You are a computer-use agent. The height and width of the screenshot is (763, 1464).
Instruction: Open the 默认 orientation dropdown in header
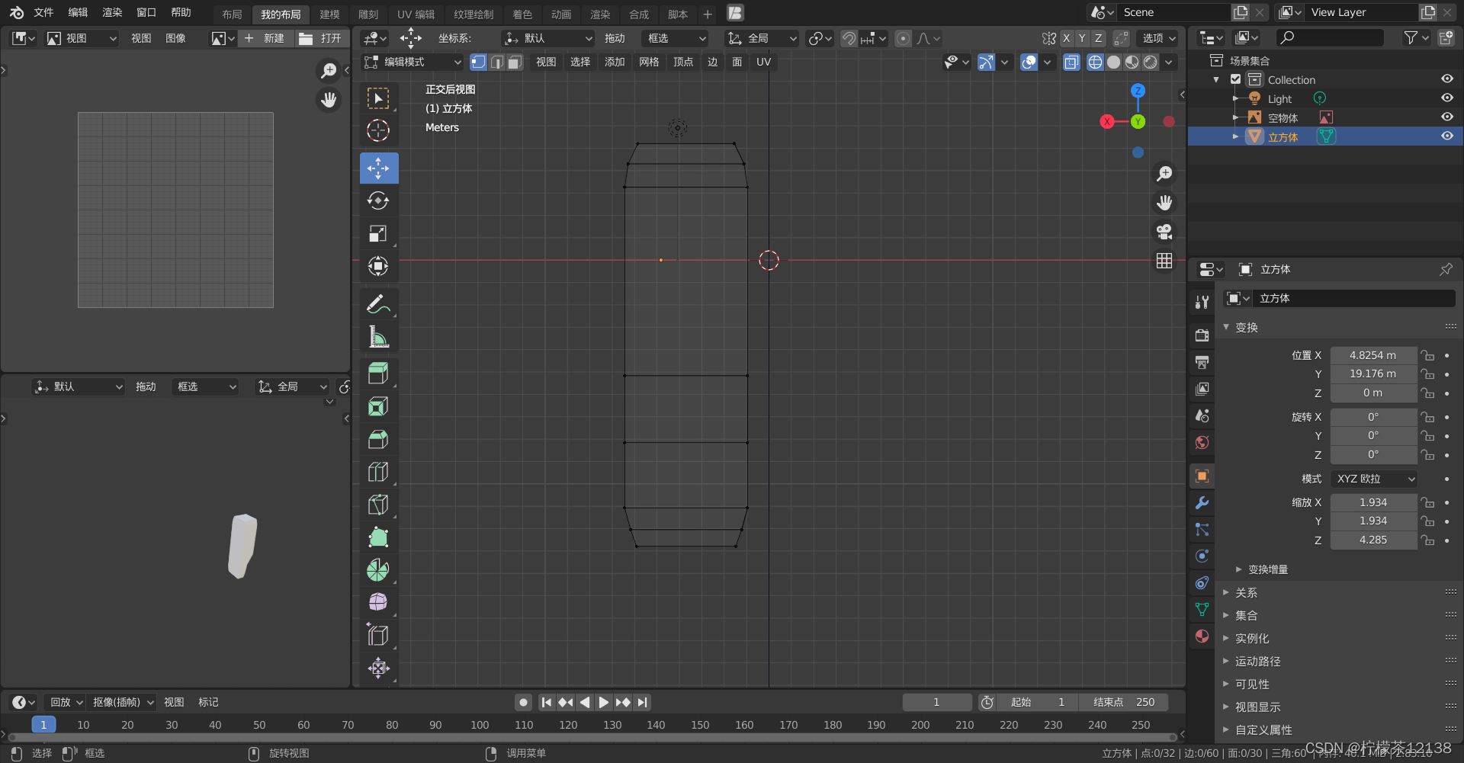click(547, 38)
